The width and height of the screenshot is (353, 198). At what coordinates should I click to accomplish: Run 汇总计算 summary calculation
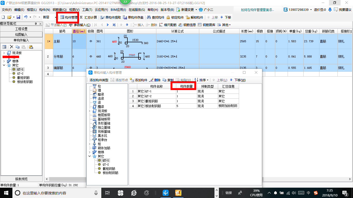pos(88,17)
